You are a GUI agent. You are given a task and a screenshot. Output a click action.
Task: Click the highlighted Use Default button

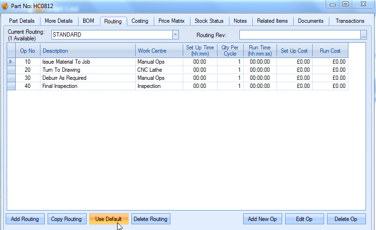(109, 219)
